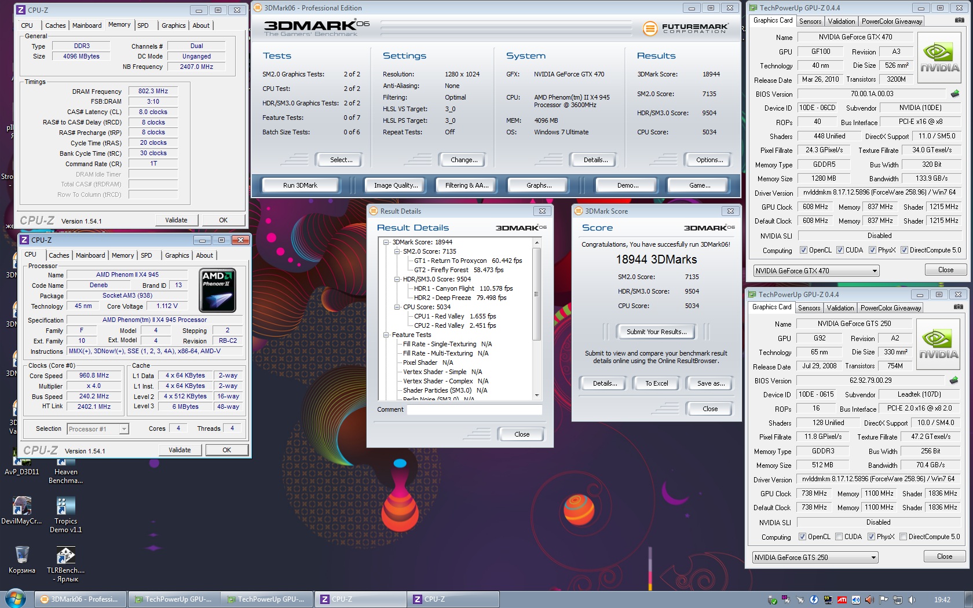The height and width of the screenshot is (608, 973).
Task: Collapse the CPU Score: 5034 tree node
Action: point(397,307)
